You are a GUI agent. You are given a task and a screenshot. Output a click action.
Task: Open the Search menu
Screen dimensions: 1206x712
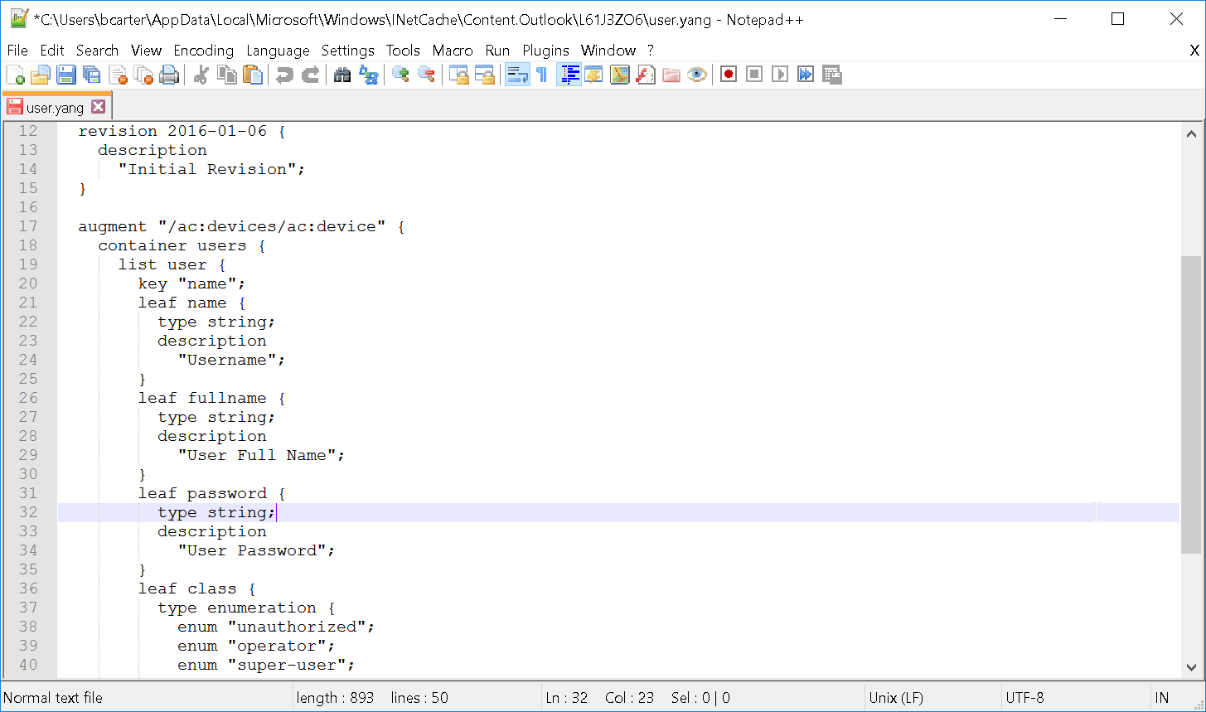pyautogui.click(x=98, y=51)
